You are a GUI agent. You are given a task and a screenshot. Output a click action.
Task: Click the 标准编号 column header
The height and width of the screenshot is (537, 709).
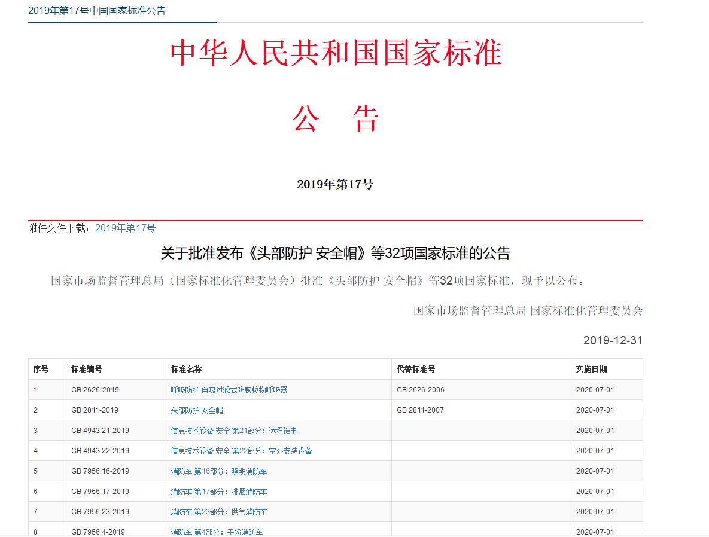[x=86, y=369]
